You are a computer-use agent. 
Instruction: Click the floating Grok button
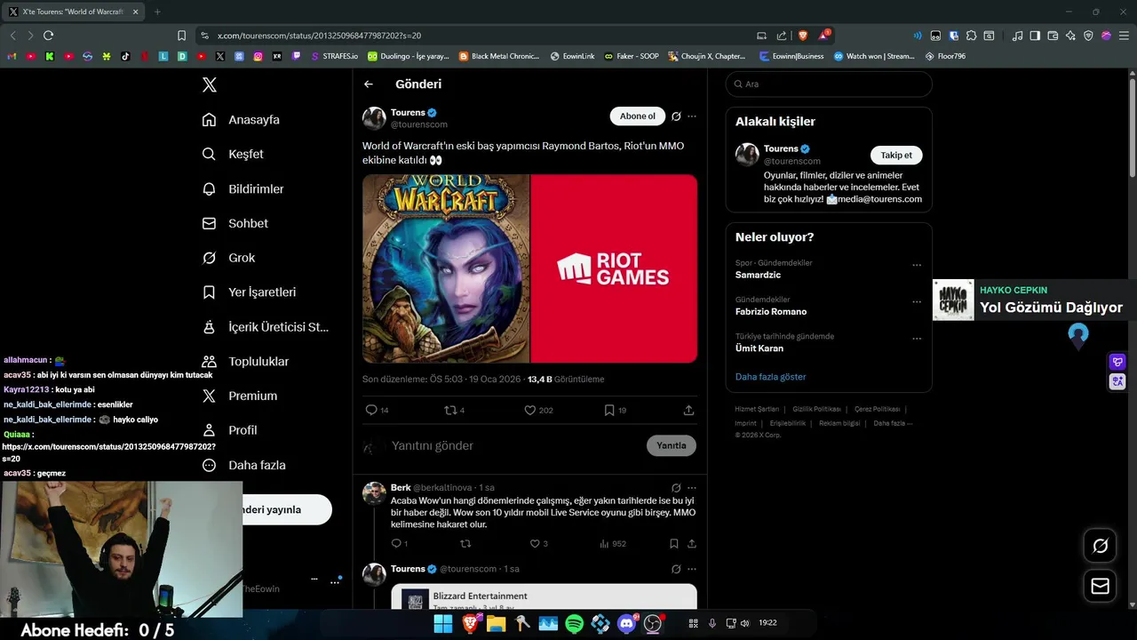[1100, 546]
